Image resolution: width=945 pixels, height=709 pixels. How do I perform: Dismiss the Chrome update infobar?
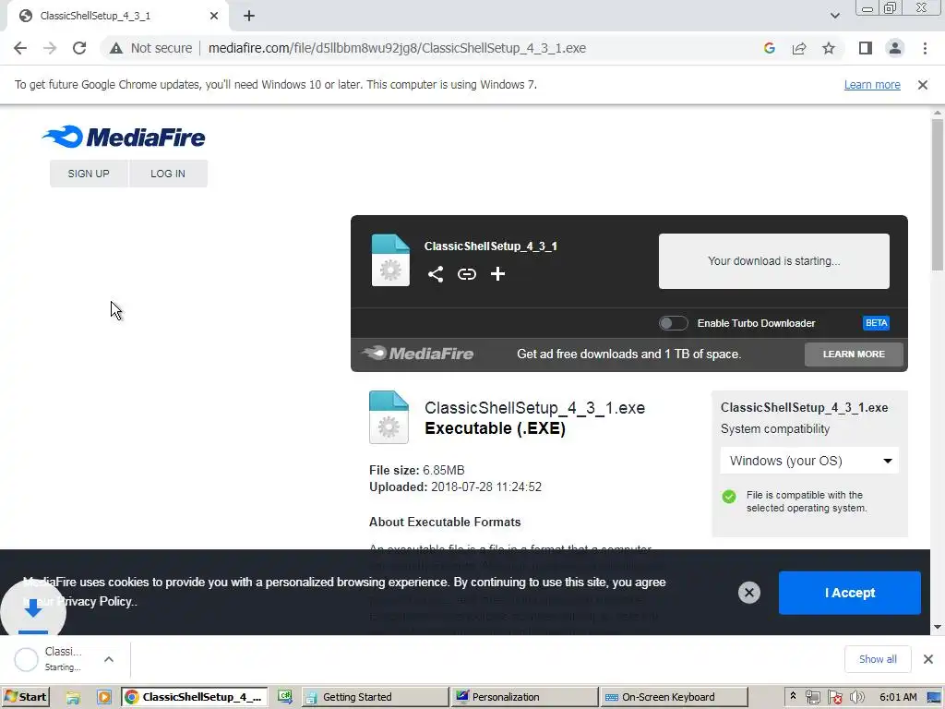point(922,85)
